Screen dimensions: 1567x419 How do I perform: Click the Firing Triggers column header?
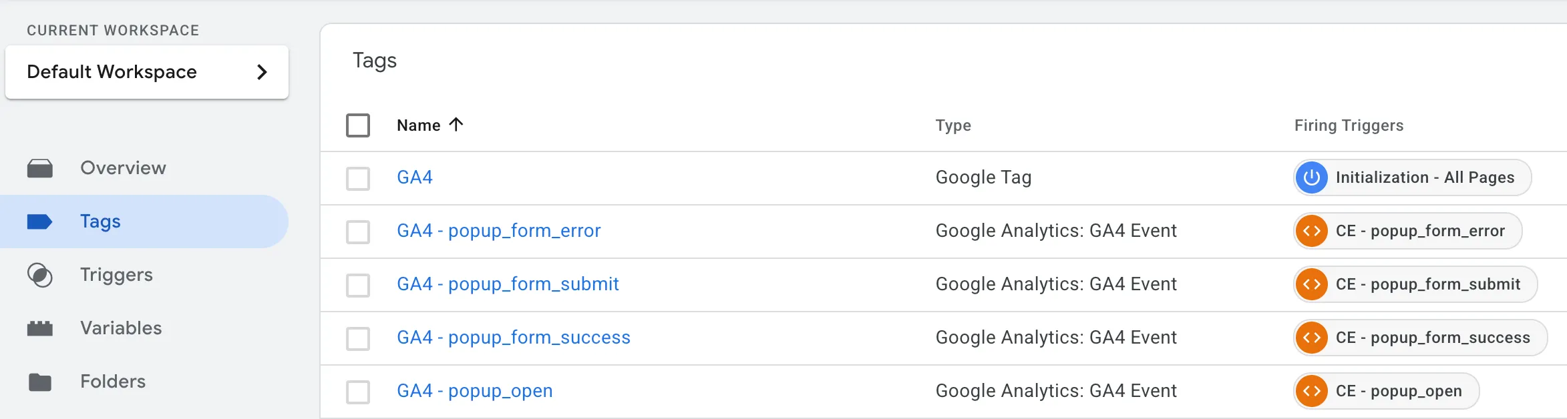point(1349,125)
